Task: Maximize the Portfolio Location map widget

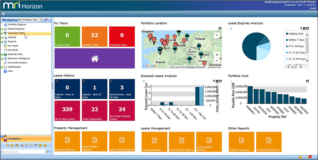Action: point(220,28)
